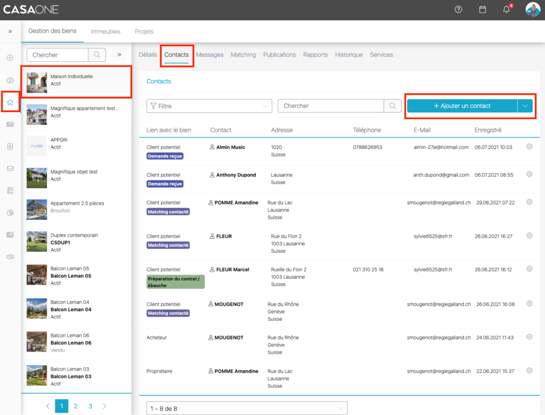Open settings gear for Almin Music row

(529, 146)
